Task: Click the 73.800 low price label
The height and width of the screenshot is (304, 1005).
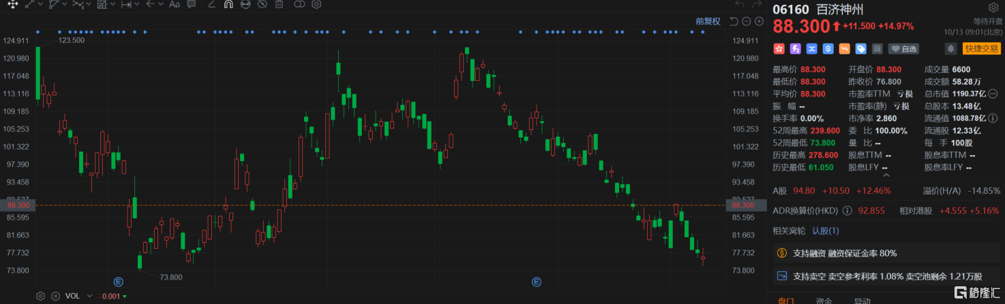Action: pyautogui.click(x=171, y=277)
